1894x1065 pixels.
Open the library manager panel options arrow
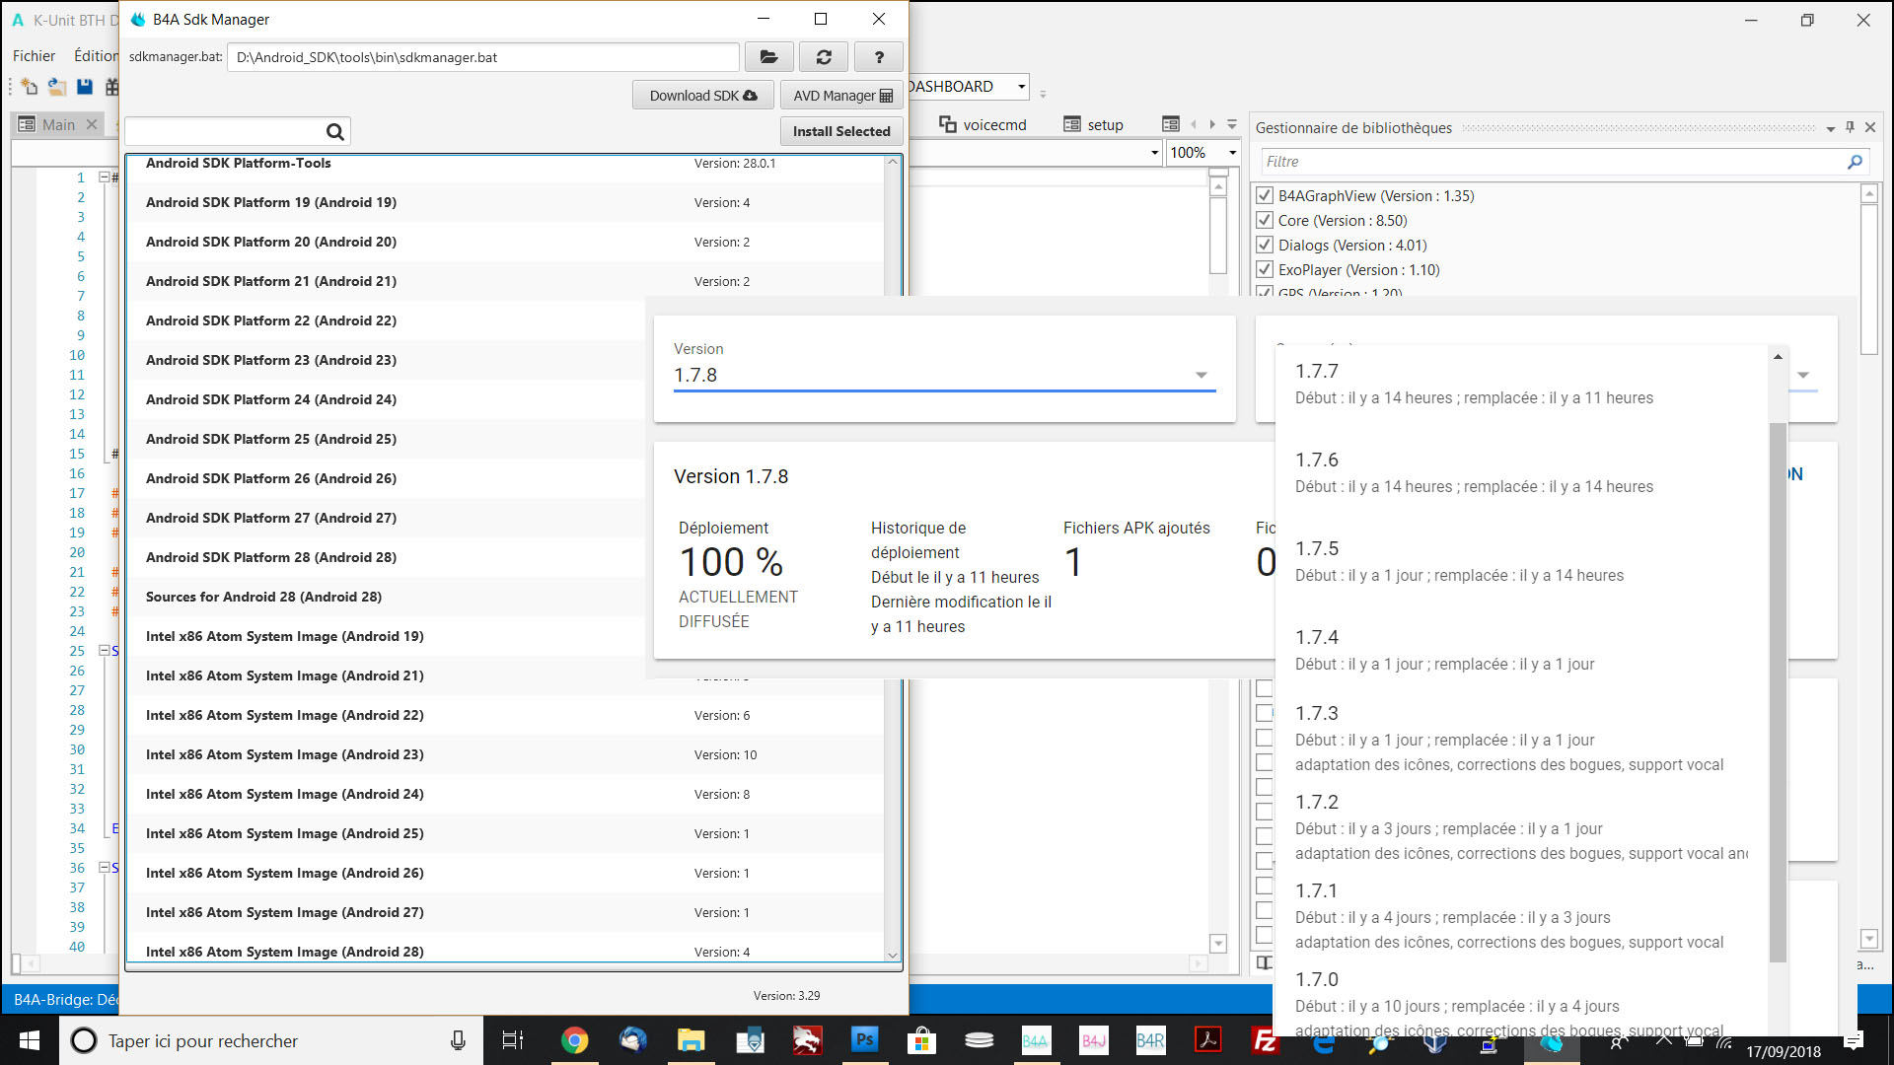click(1830, 128)
